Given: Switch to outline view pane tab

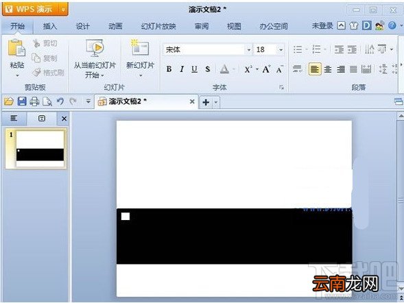Looking at the screenshot, I should click(14, 118).
